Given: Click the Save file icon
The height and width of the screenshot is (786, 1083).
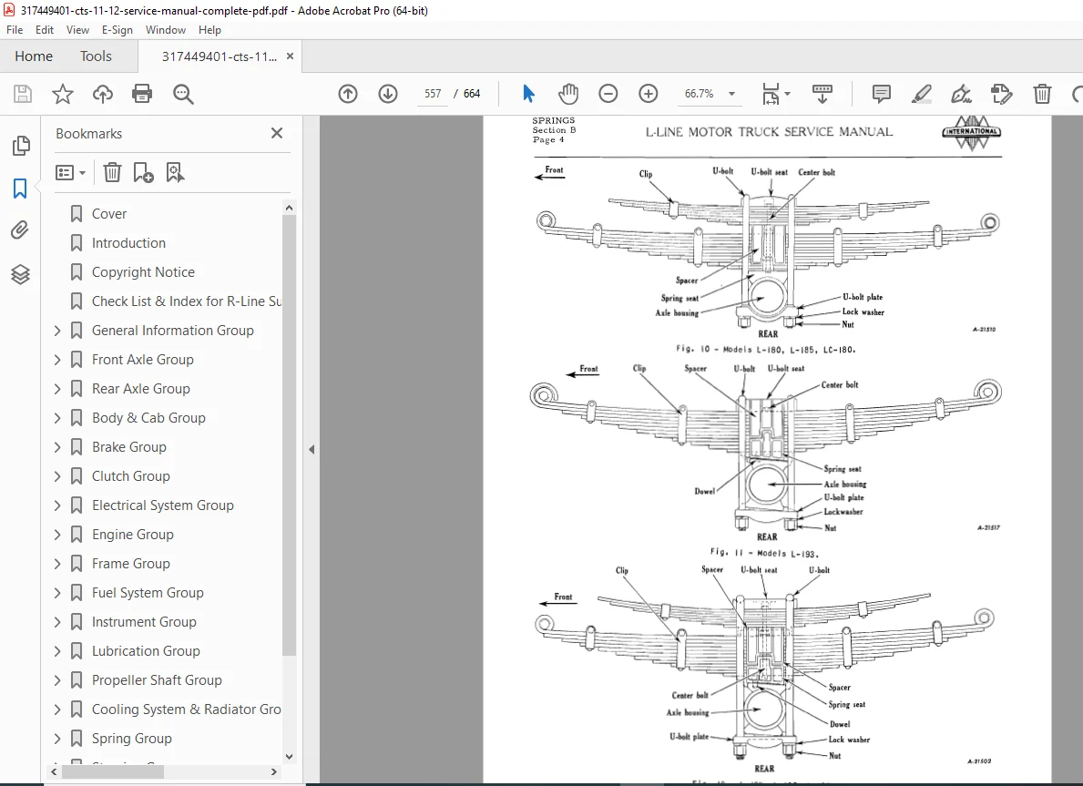Looking at the screenshot, I should click(23, 94).
